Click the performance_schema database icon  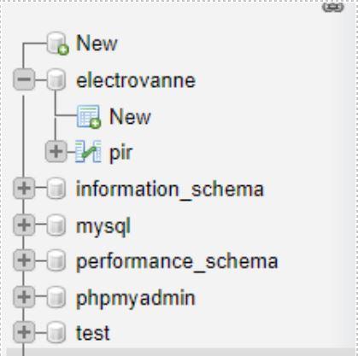coord(56,260)
